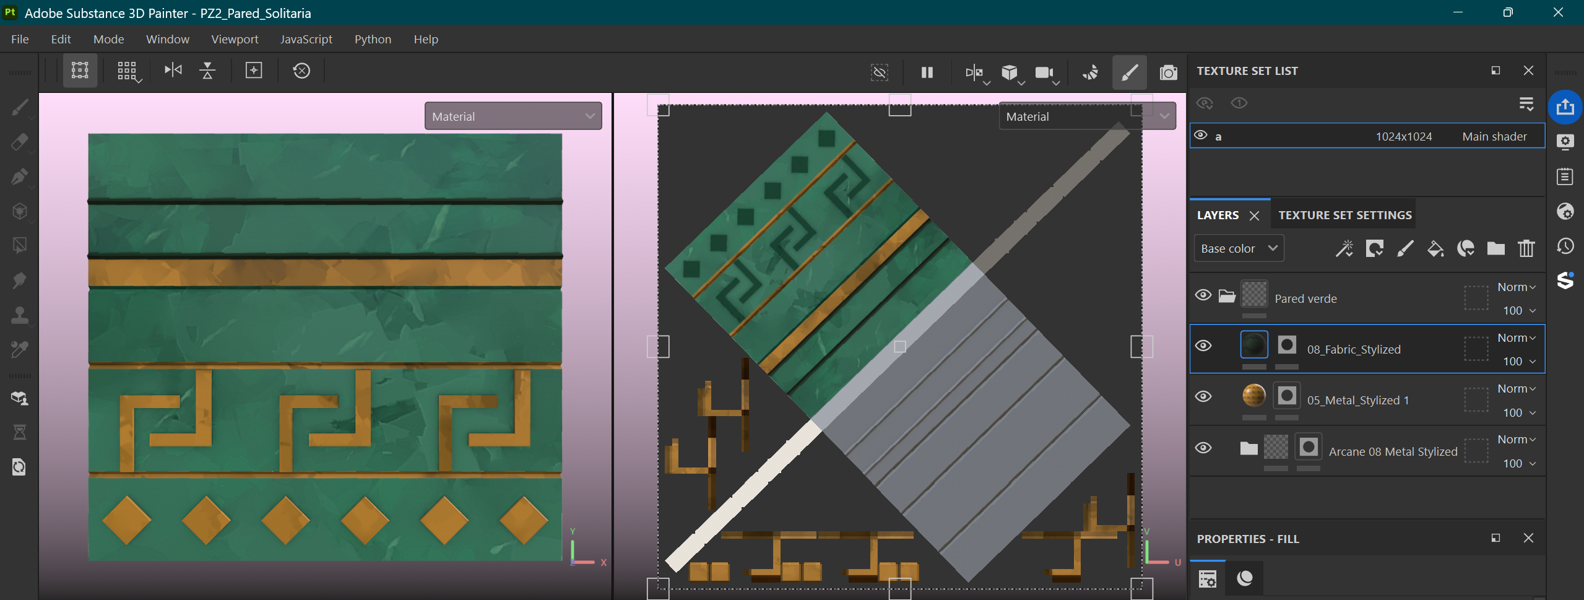Collapse the Pared verde folder
The width and height of the screenshot is (1584, 600).
[x=1227, y=295]
